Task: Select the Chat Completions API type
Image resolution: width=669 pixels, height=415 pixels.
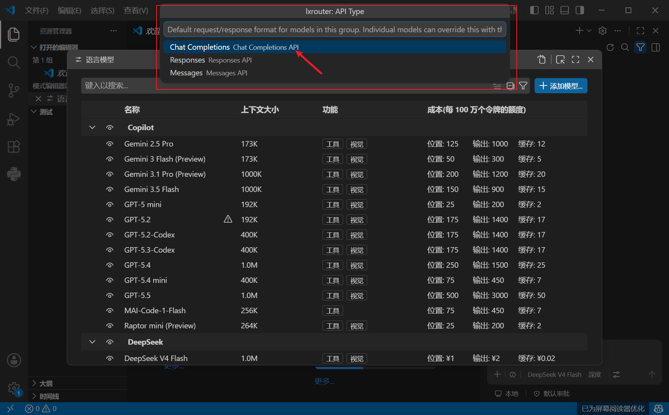Action: [x=335, y=47]
